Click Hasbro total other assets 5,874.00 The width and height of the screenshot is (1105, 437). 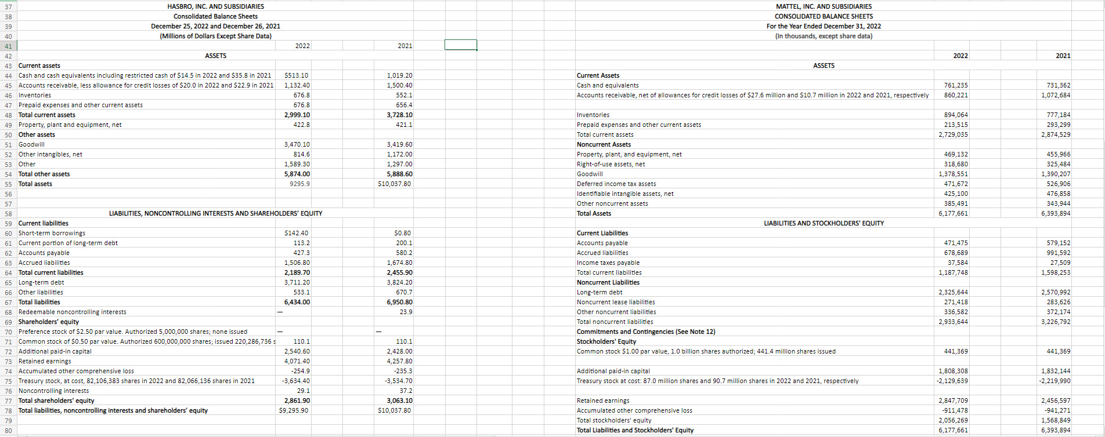pyautogui.click(x=297, y=174)
